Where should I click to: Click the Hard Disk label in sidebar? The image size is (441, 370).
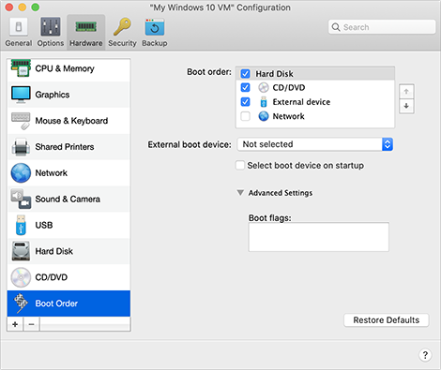53,251
